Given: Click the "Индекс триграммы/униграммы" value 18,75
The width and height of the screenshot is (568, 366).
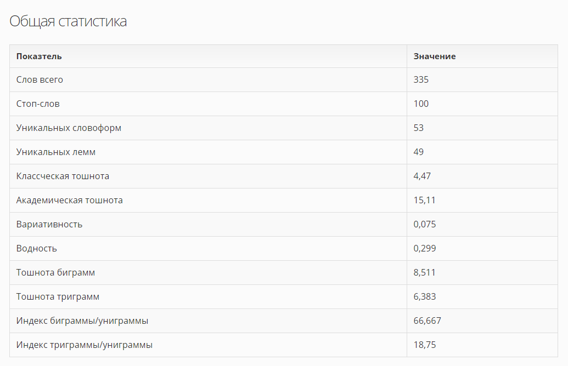Looking at the screenshot, I should [425, 345].
